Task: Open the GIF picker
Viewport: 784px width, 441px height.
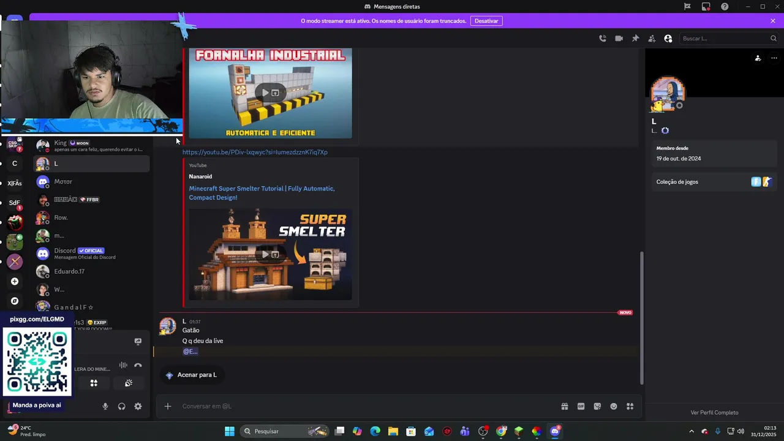Action: 581,406
